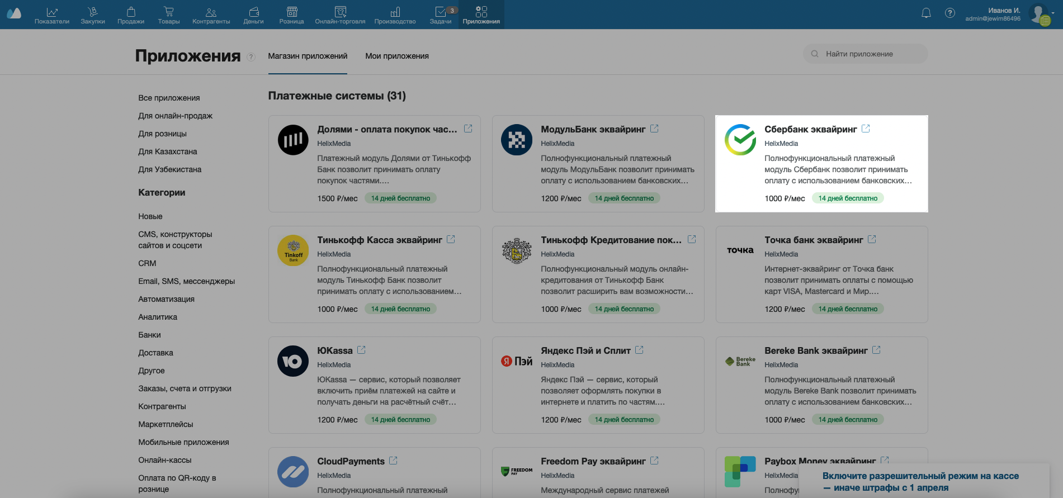Open the Яндекс Пэй и Сплит app title
1063x498 pixels.
(585, 350)
